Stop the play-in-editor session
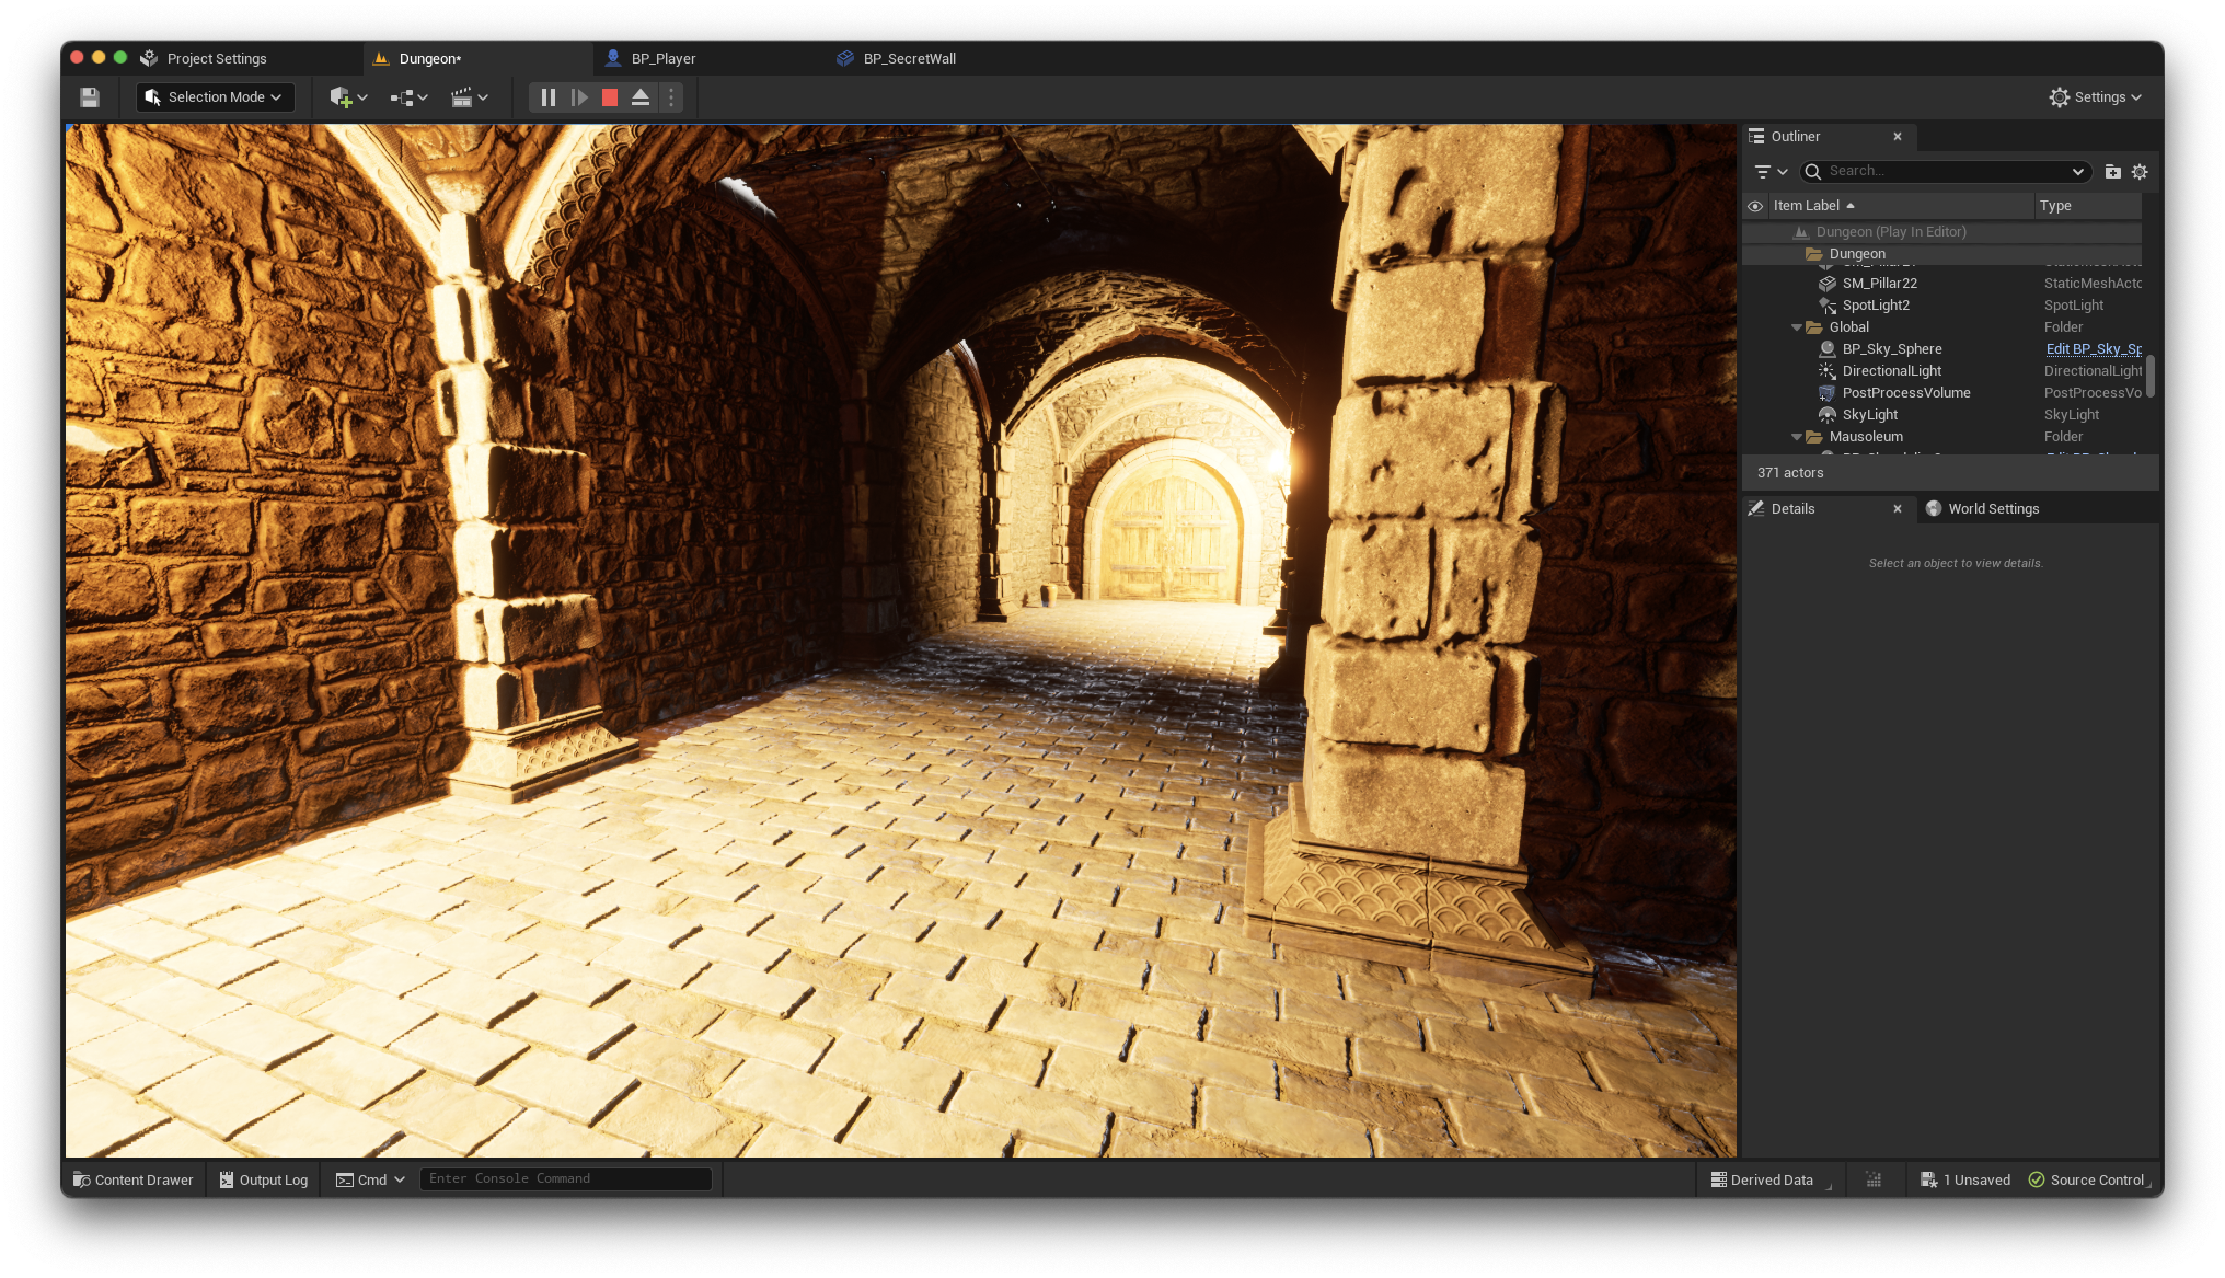 pos(610,97)
